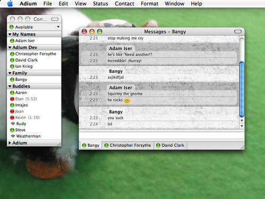This screenshot has width=265, height=199.
Task: Click the green status icon beside Adam Iser
Action: 12,41
